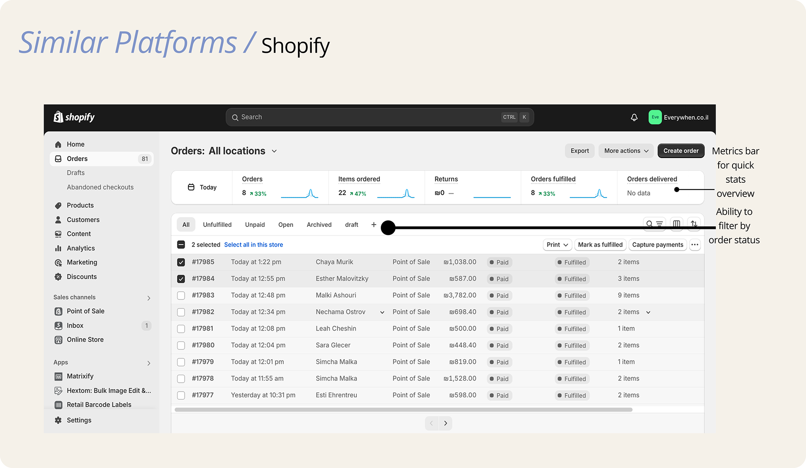This screenshot has width=806, height=468.
Task: Click the Retail Barcode Labels icon
Action: [x=58, y=405]
